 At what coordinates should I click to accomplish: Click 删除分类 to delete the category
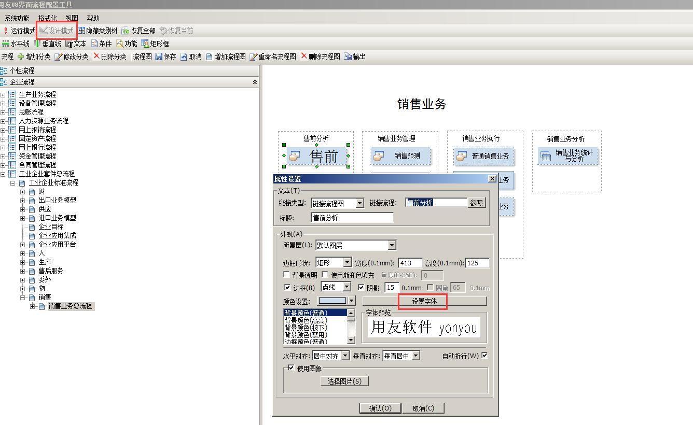[x=109, y=56]
